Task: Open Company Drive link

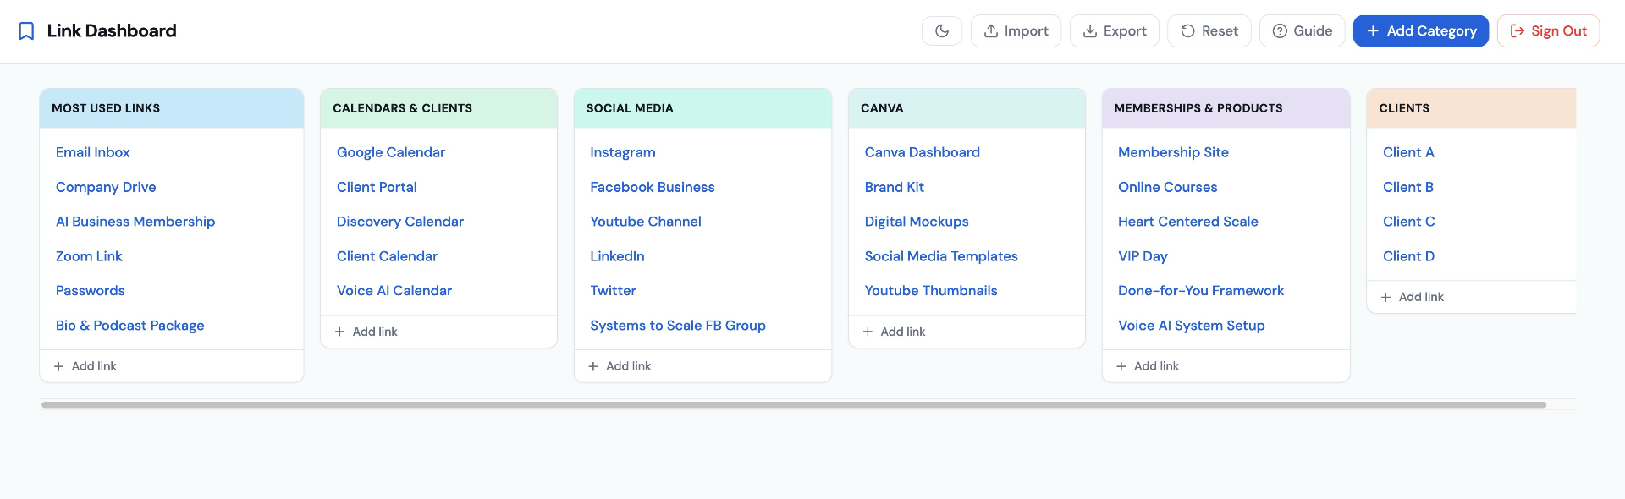Action: point(106,187)
